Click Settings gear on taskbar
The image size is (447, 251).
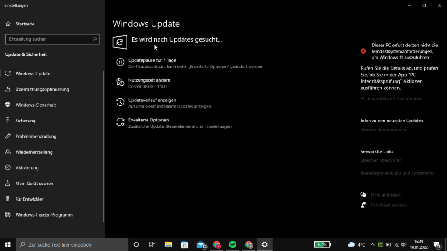coord(265,244)
